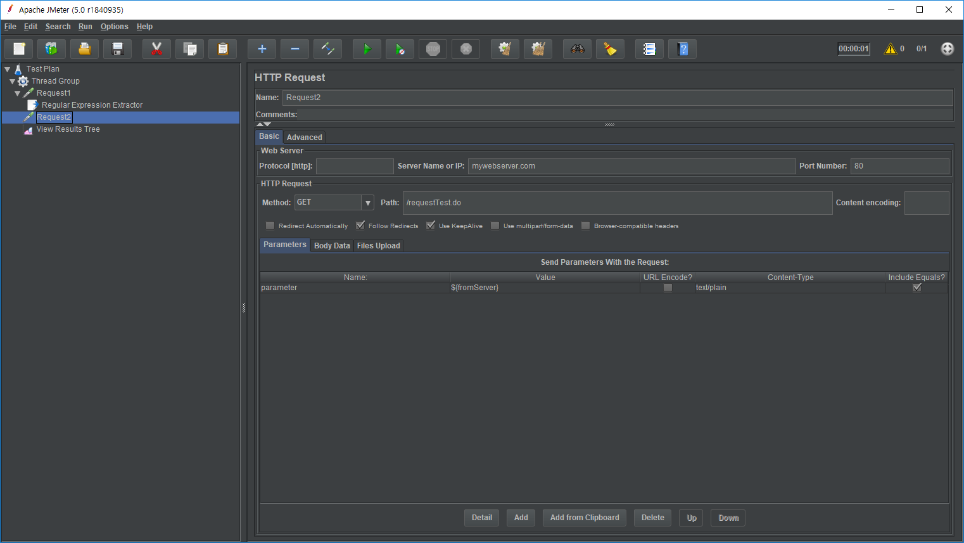Click the Clear results broom icon
The image size is (964, 543).
(505, 49)
